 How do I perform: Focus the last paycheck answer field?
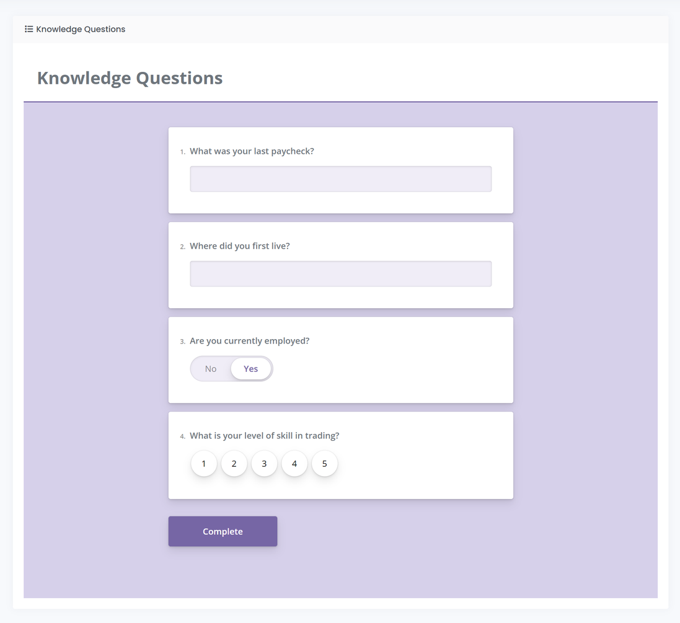pyautogui.click(x=340, y=179)
